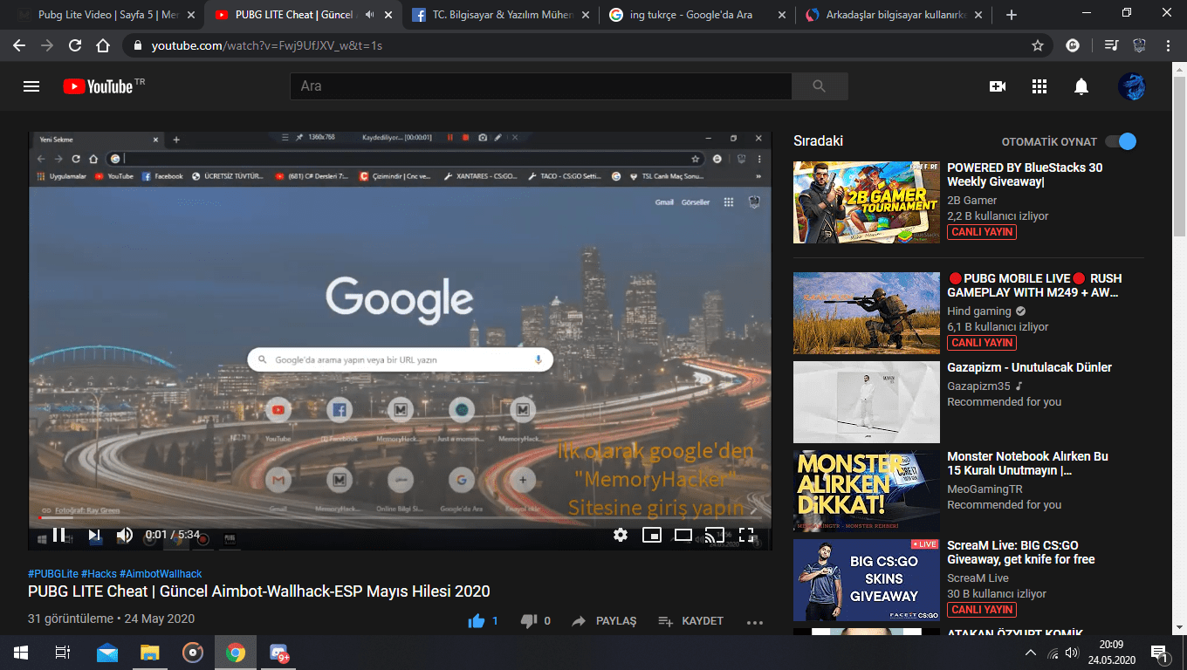
Task: Switch to the TC. Bilgisayar & Yazılım Facebook tab
Action: (499, 15)
